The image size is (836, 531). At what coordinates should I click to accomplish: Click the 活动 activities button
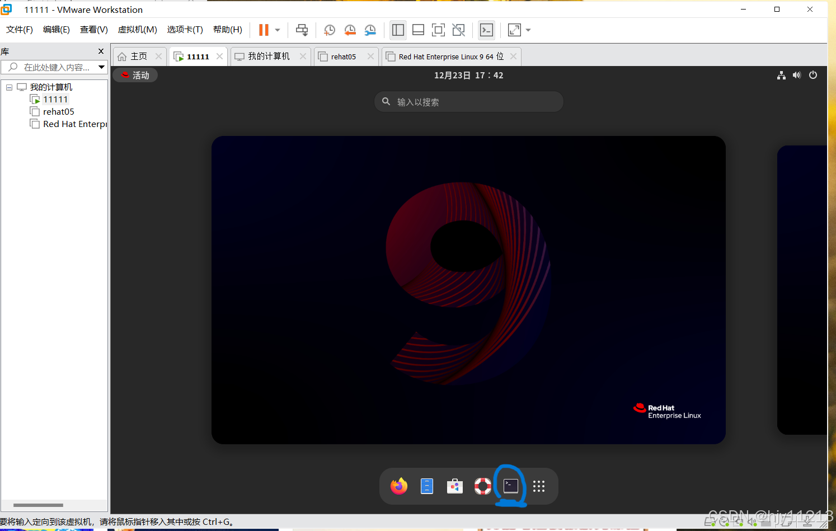click(135, 75)
